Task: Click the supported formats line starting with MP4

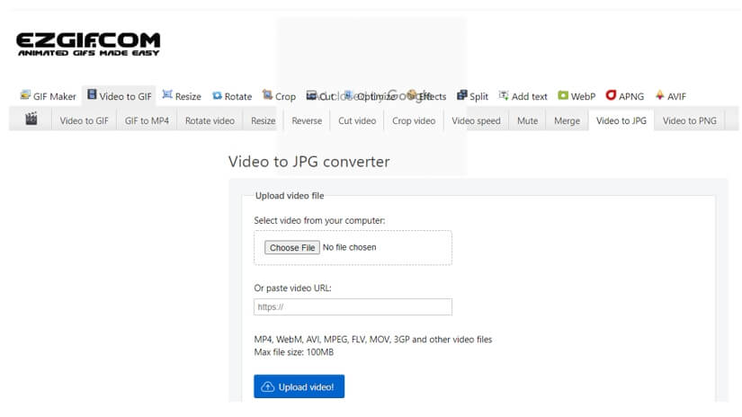Action: pyautogui.click(x=373, y=340)
